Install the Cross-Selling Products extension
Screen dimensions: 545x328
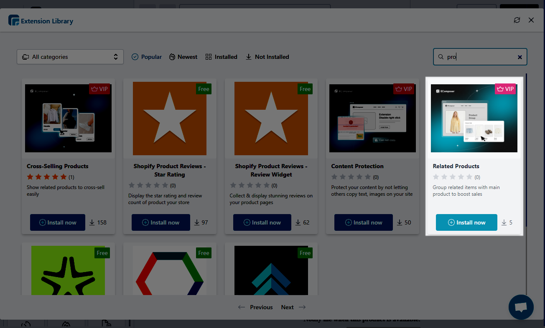58,222
